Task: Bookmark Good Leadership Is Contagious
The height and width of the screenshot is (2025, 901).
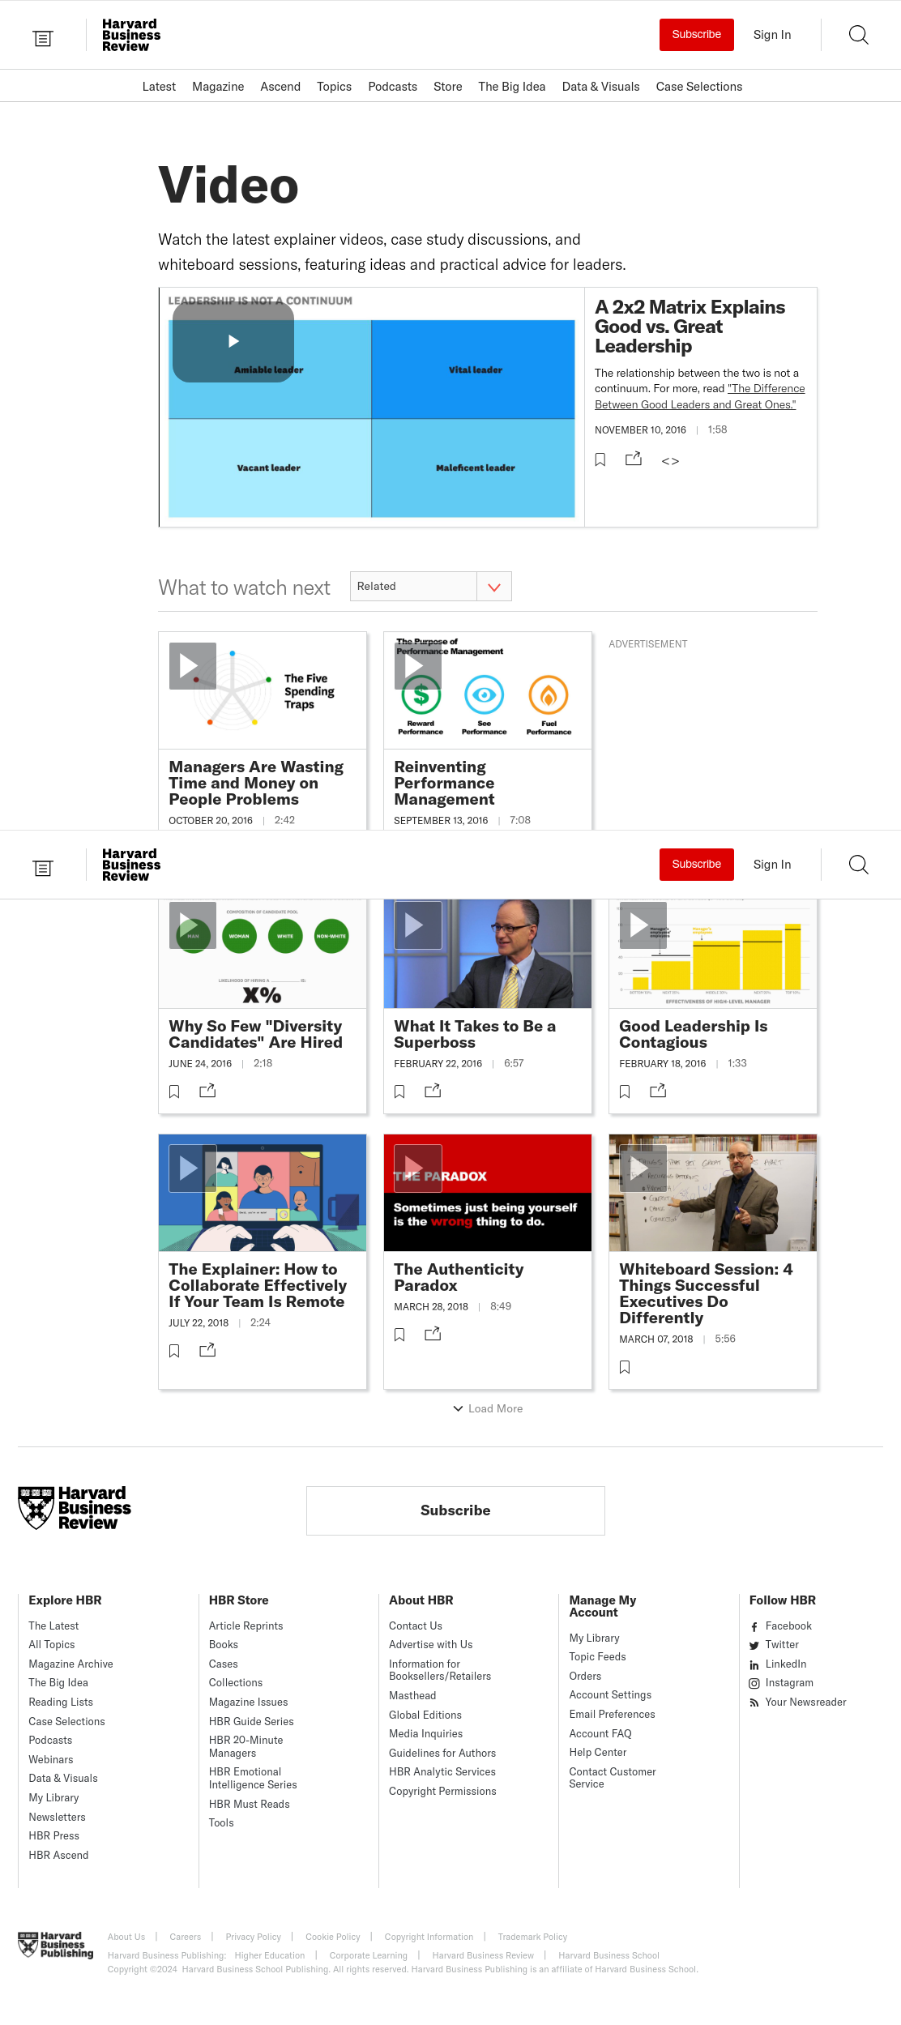Action: [625, 1092]
